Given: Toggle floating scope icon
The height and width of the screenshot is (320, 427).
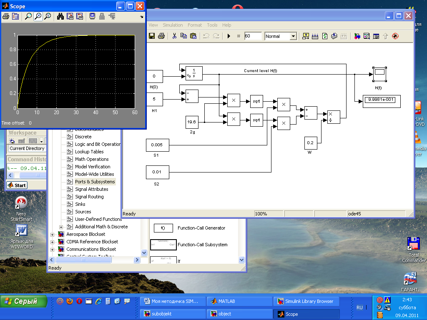Looking at the screenshot, I should [x=92, y=17].
